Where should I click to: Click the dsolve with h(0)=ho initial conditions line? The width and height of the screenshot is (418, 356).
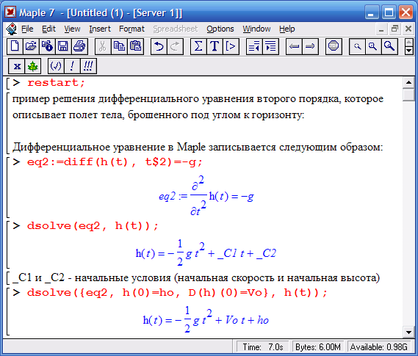[177, 293]
